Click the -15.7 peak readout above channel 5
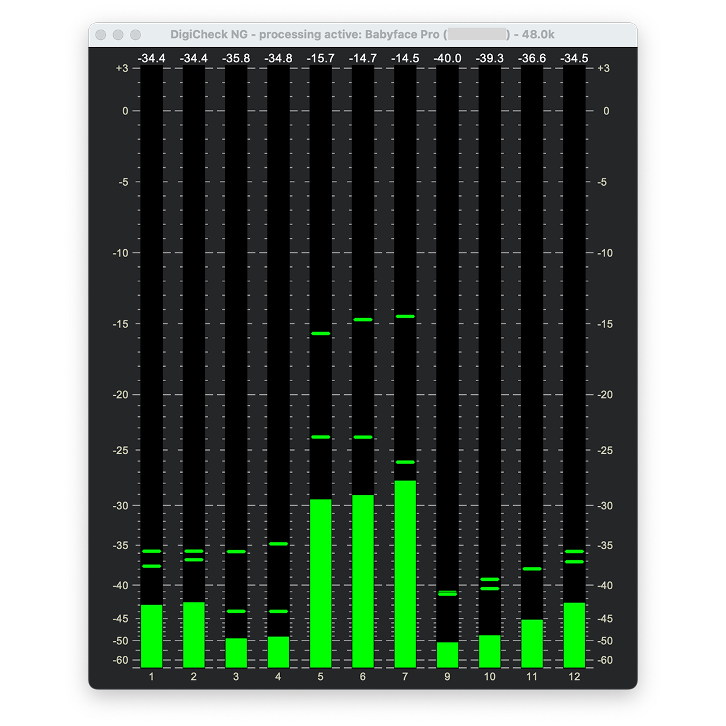This screenshot has width=726, height=726. coord(320,58)
